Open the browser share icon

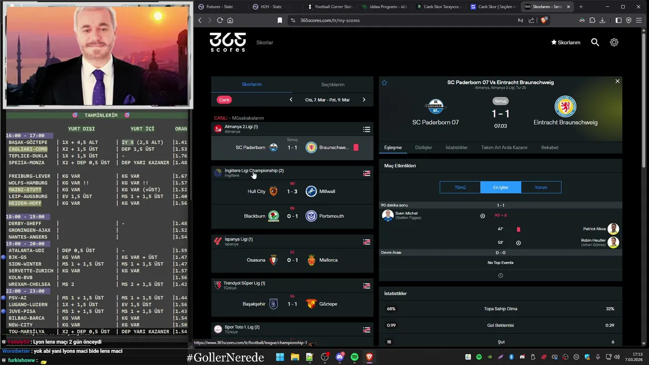[531, 20]
